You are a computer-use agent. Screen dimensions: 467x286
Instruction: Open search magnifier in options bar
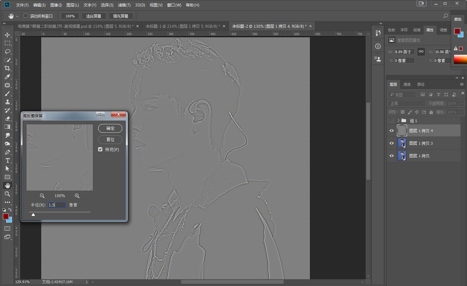point(446,16)
